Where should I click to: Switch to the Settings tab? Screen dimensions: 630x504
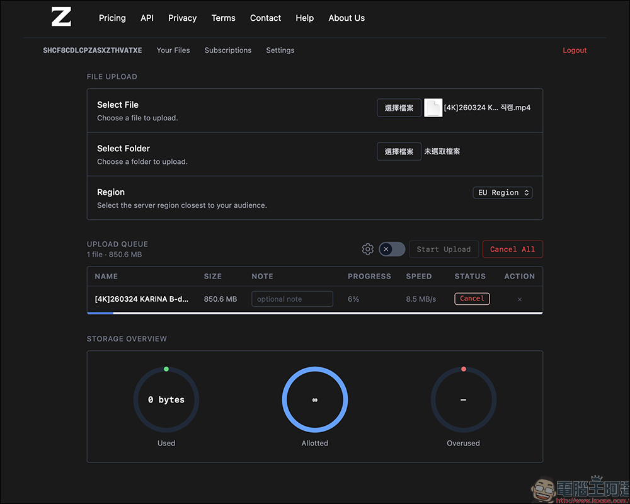pyautogui.click(x=280, y=50)
